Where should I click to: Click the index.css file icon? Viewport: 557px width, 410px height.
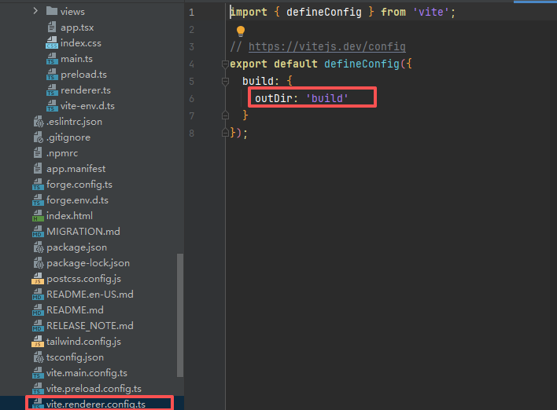(52, 43)
